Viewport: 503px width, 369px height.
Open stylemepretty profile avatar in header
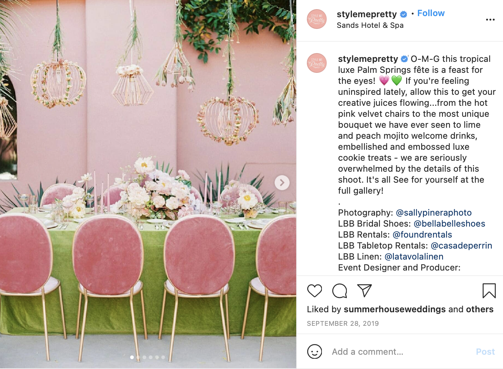(x=317, y=19)
